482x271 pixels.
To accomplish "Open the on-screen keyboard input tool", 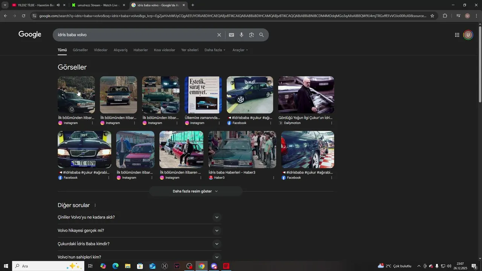I will (232, 35).
